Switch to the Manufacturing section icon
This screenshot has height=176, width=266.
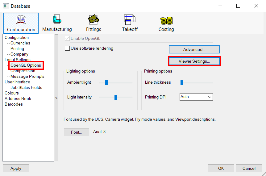[x=57, y=23]
